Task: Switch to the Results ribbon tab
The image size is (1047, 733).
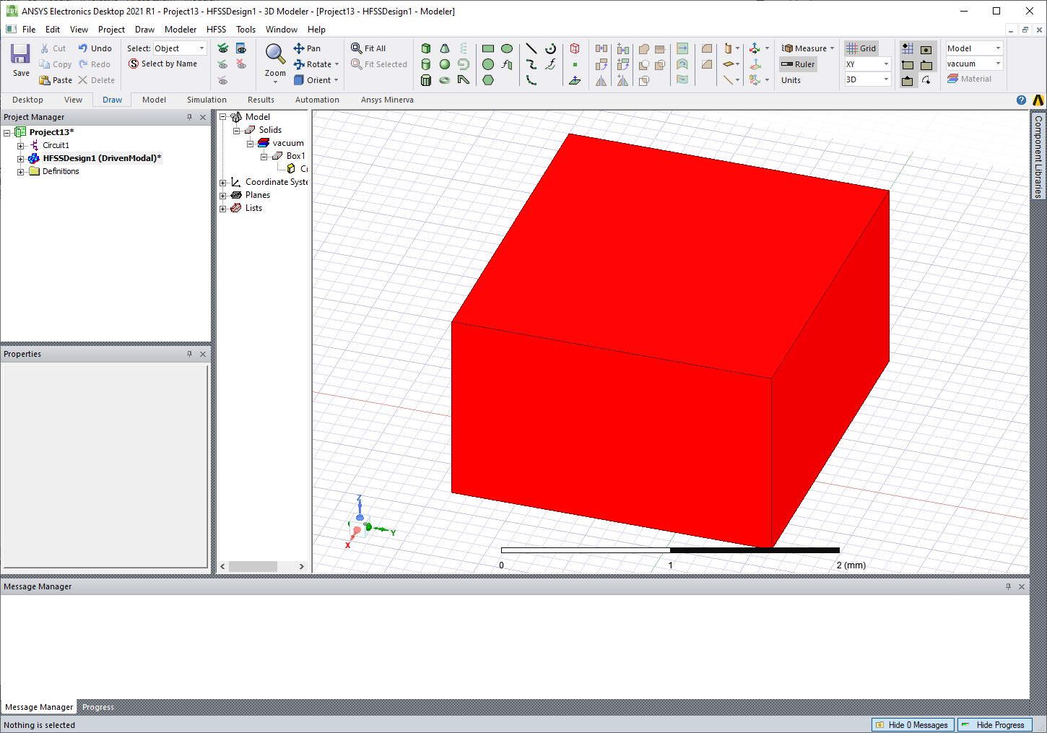Action: click(261, 100)
